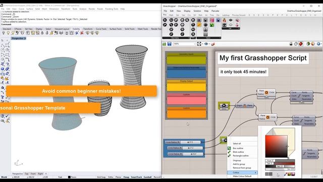Click the Rhino Command input line
Screen dimensions: 323x182
[x=81, y=24]
